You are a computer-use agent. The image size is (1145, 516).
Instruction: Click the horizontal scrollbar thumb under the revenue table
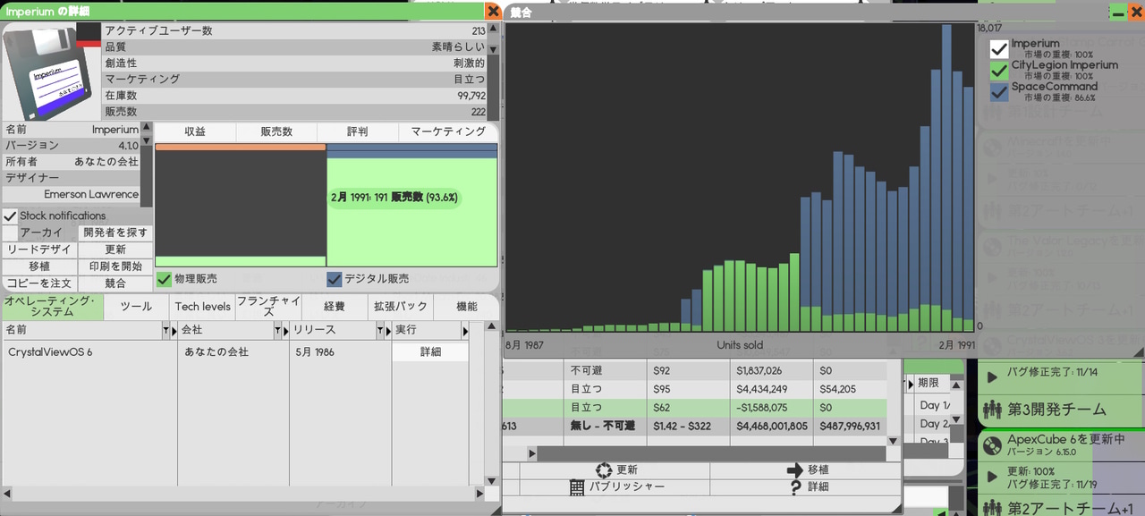[x=711, y=454]
